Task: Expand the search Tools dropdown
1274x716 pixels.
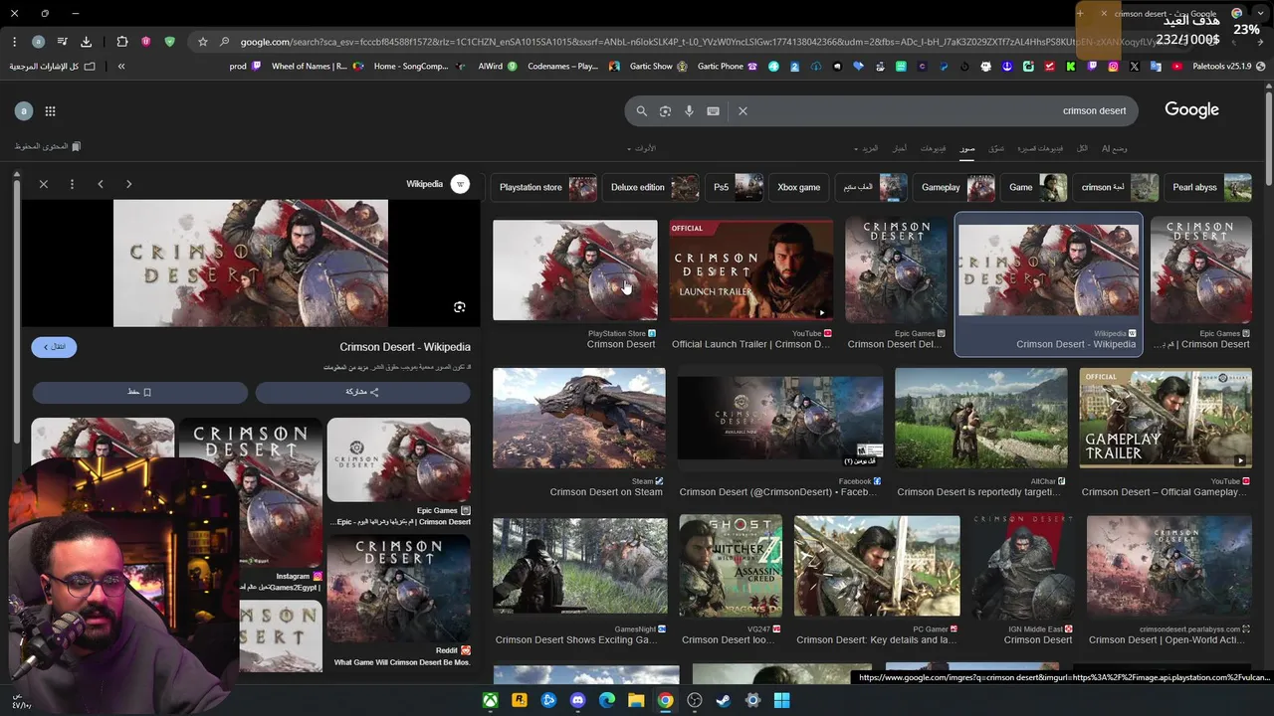Action: tap(642, 148)
